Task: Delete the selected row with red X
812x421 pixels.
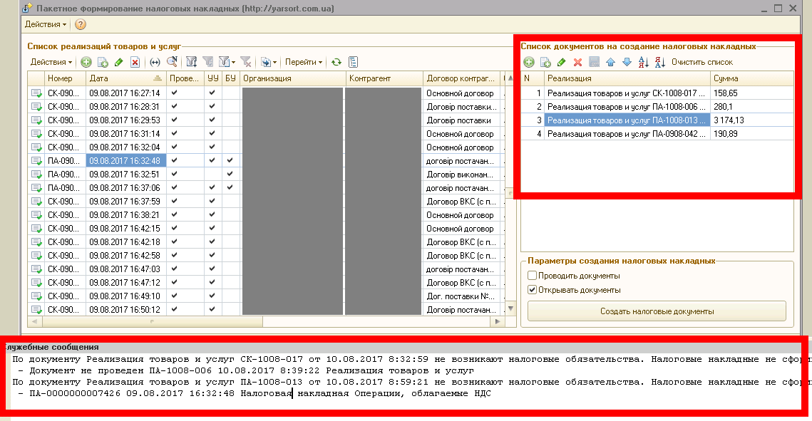Action: [578, 62]
